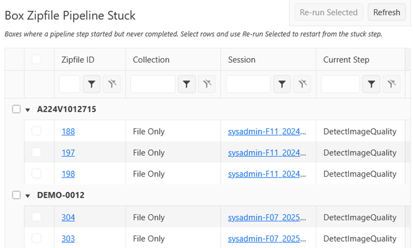This screenshot has width=413, height=248.
Task: Apply filter on Collection column
Action: pos(187,84)
